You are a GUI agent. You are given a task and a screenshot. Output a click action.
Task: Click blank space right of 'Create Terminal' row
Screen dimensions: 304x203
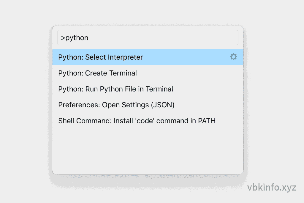(x=190, y=73)
